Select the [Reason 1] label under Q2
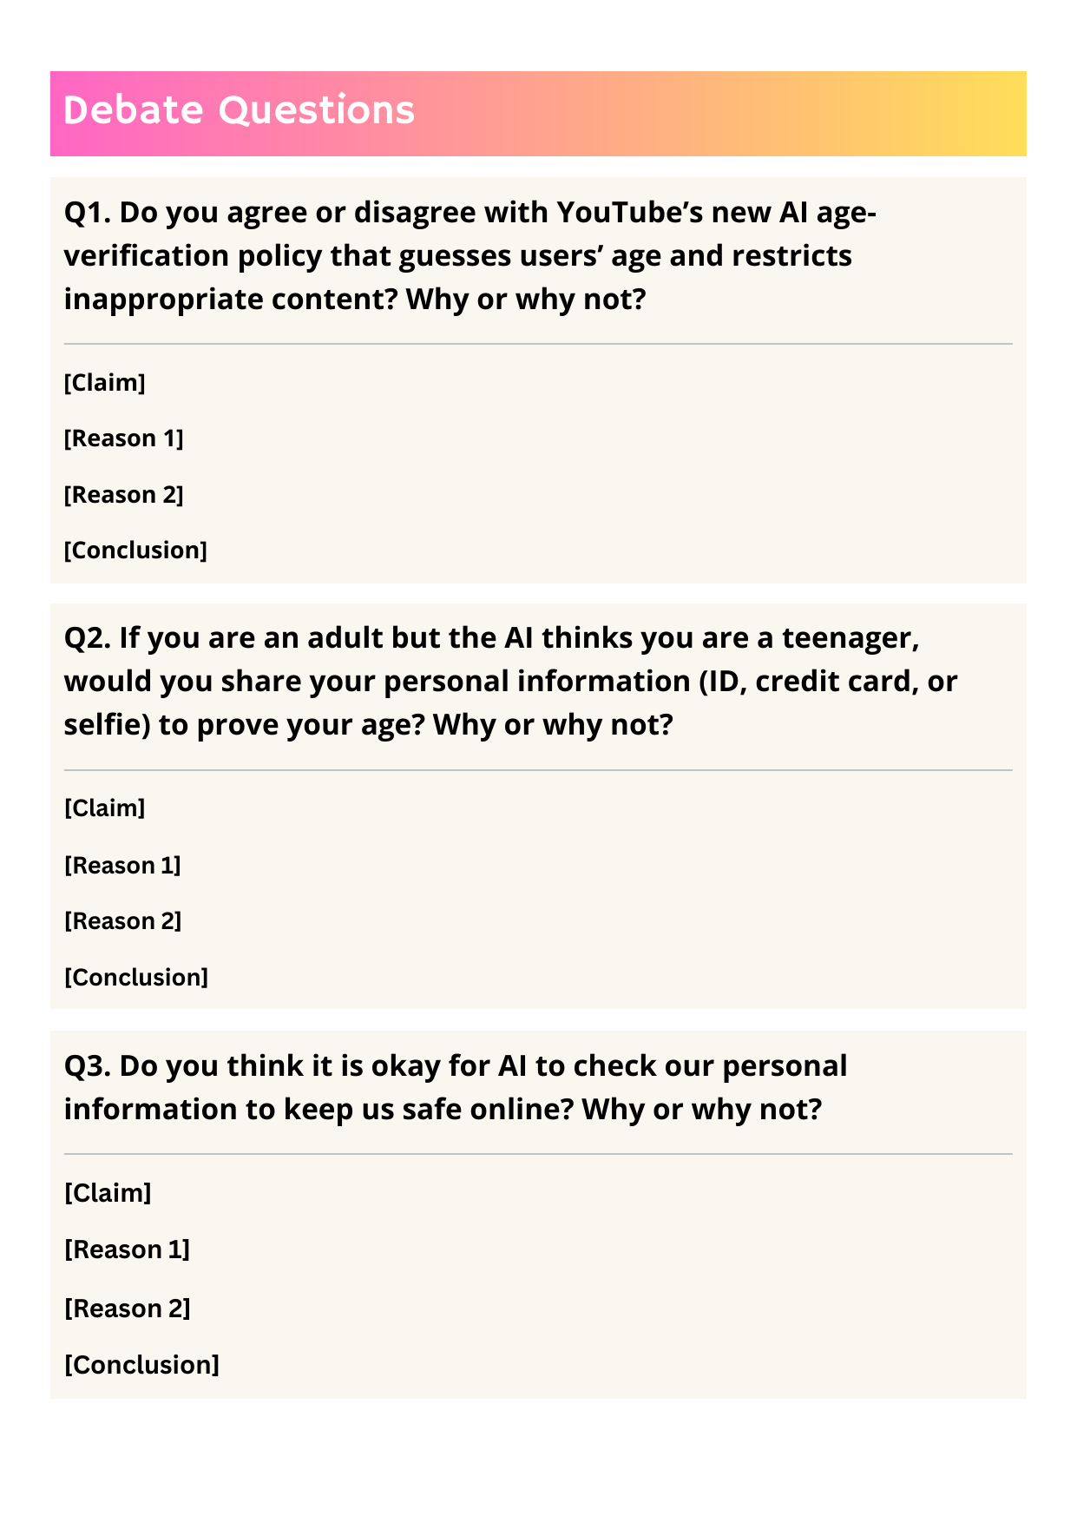This screenshot has width=1077, height=1523. 122,866
